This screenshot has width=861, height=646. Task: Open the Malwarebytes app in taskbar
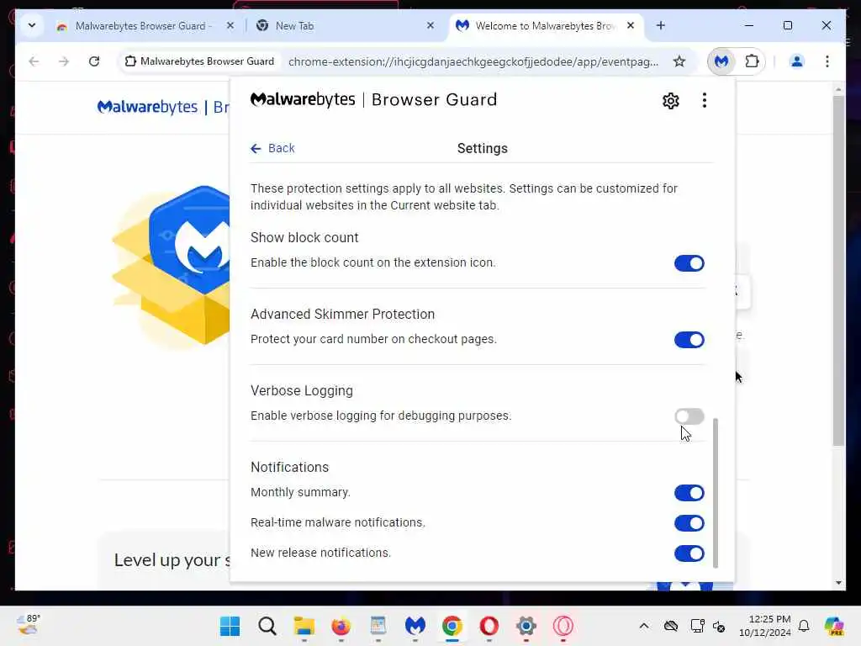coord(415,626)
